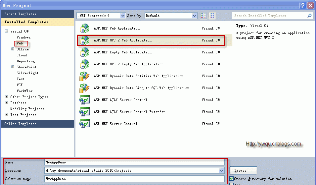Select the Dynamic Data Linq to SQL icon
Screen dimensions: 316x185
[84, 88]
